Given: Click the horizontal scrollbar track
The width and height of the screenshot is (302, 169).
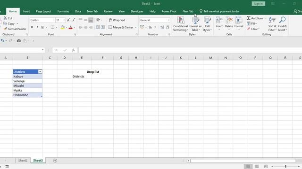Looking at the screenshot, I should (243, 161).
